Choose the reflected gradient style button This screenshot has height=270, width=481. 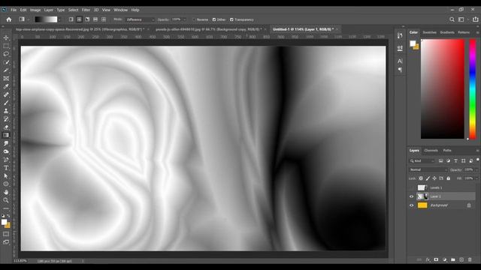[95, 19]
